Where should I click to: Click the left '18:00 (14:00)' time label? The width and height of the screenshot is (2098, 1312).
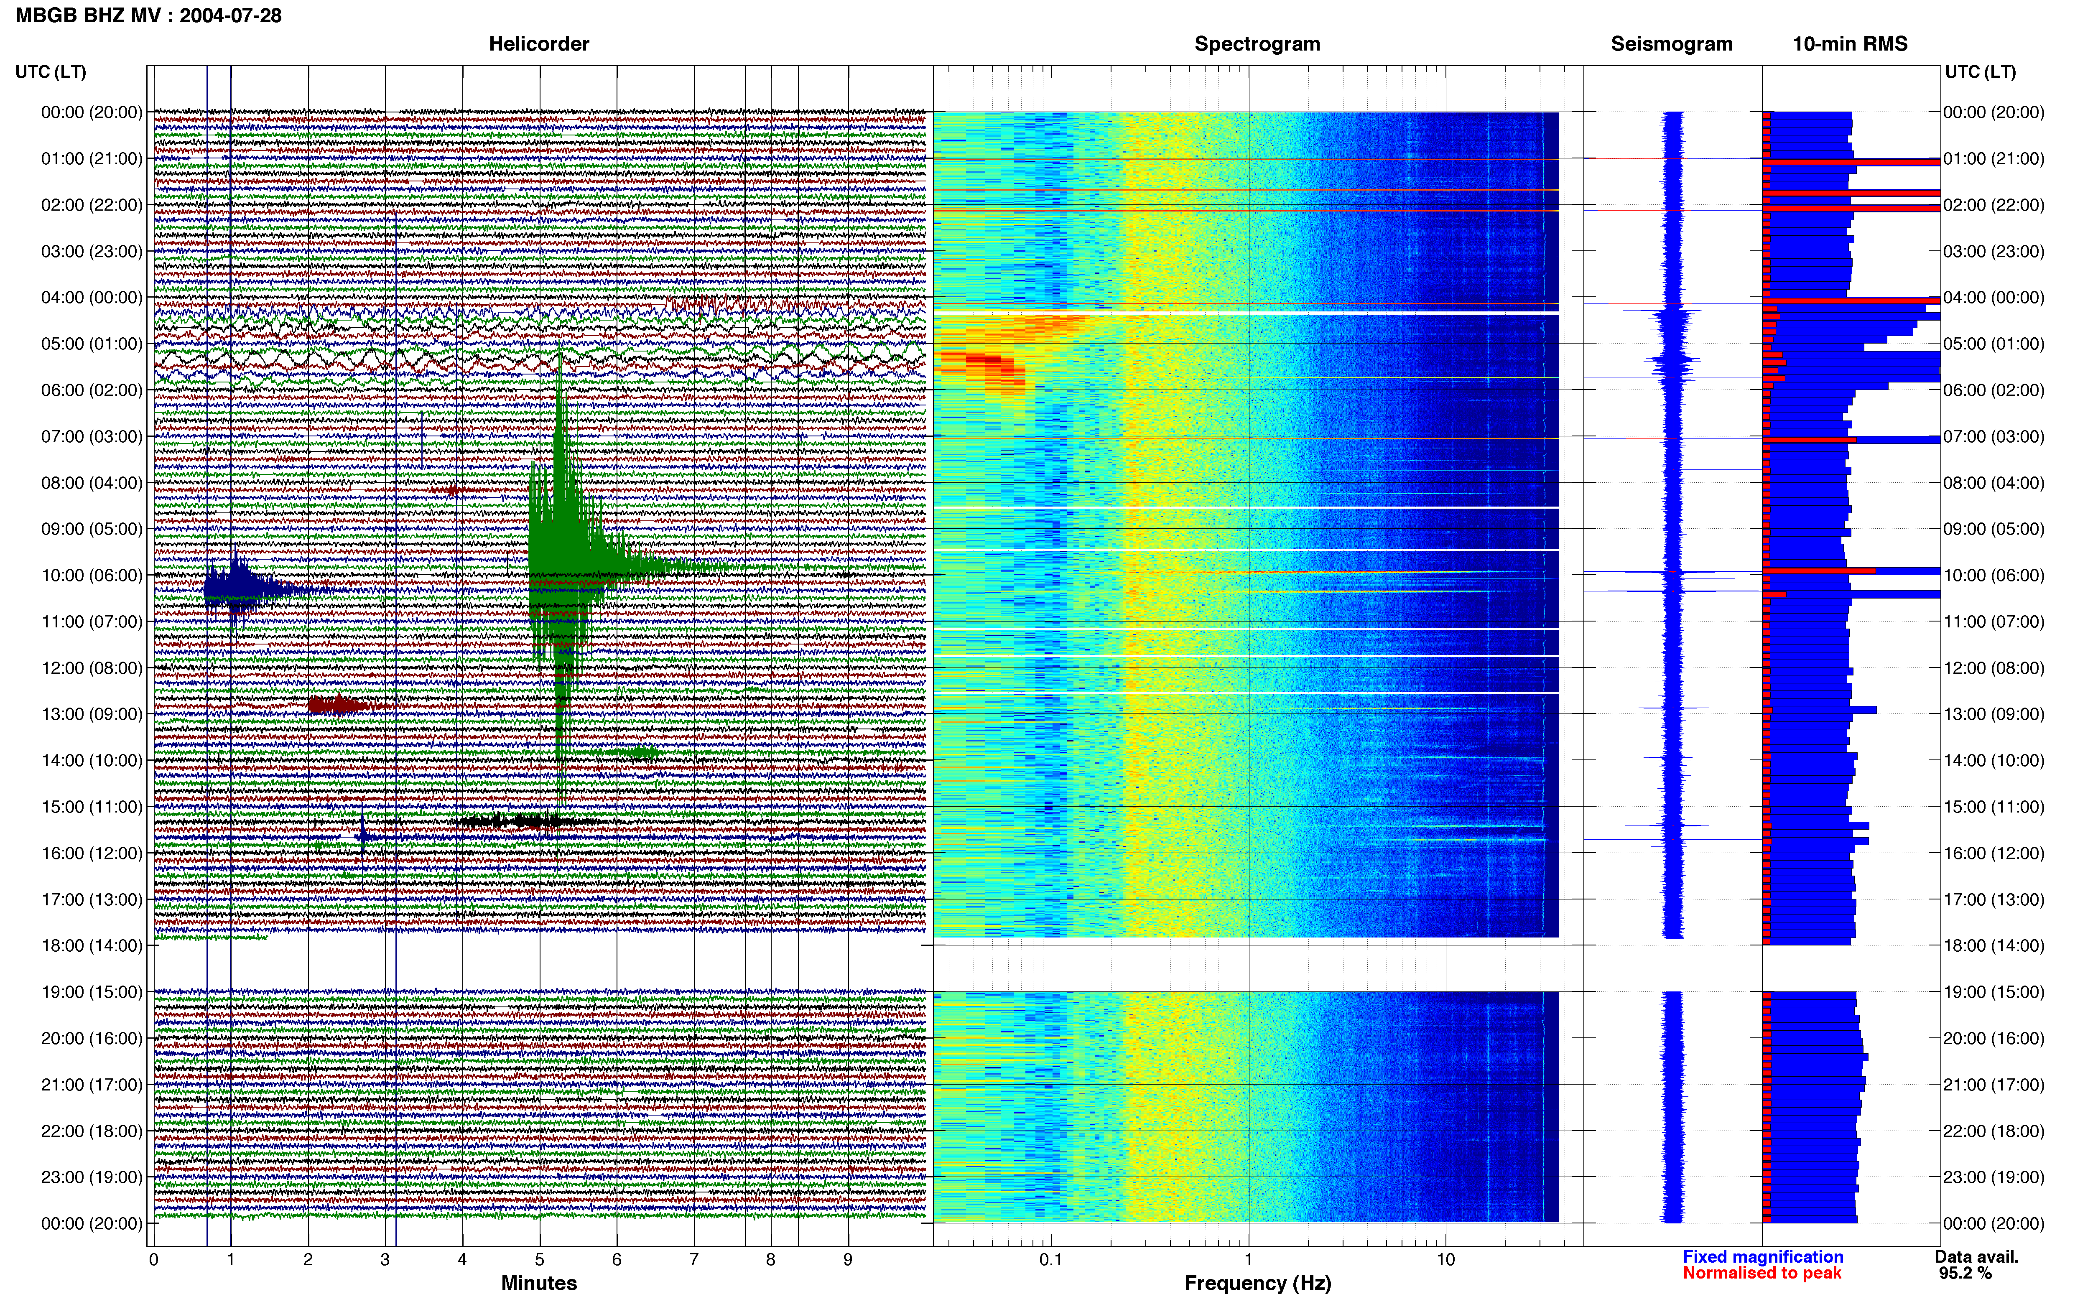pyautogui.click(x=92, y=946)
